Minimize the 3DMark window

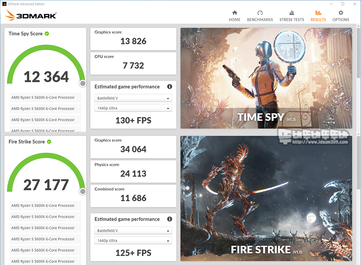click(x=331, y=4)
